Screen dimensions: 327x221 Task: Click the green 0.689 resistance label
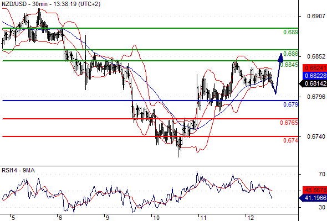point(290,32)
